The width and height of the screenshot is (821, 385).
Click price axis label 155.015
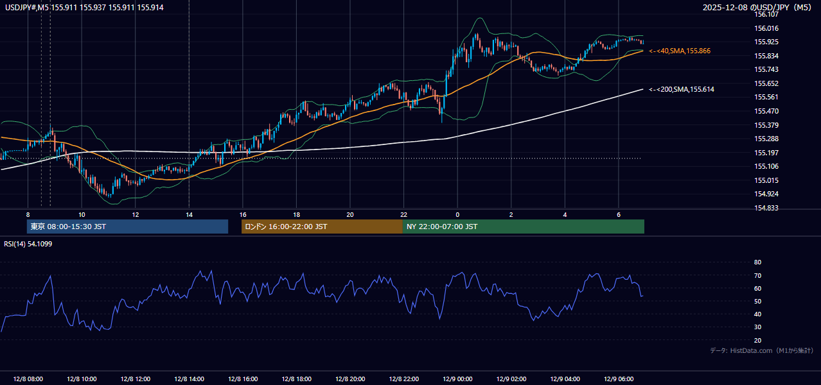766,180
